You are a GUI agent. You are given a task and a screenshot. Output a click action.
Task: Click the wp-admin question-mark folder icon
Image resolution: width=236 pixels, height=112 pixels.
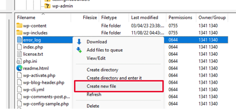tap(47, 6)
